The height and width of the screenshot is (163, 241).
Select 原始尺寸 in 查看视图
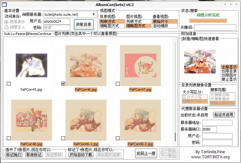tap(165, 22)
